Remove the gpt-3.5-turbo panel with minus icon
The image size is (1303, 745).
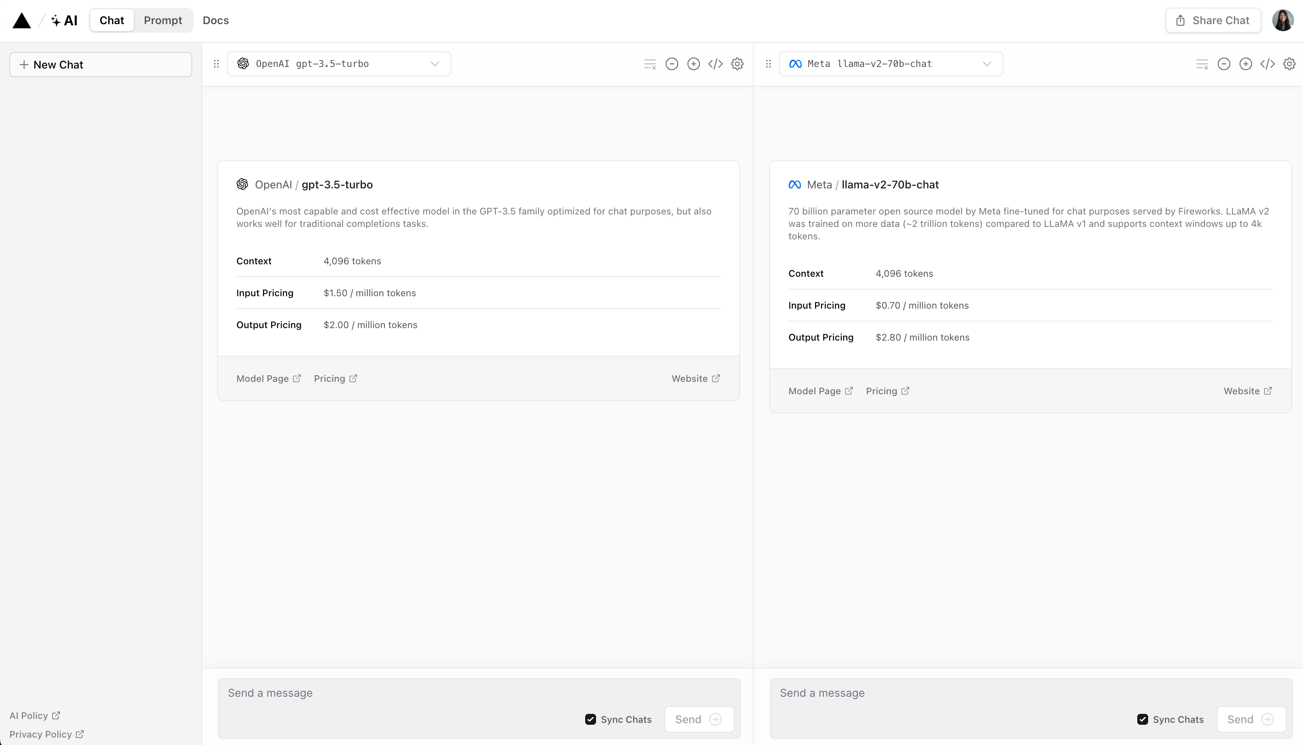click(x=672, y=64)
